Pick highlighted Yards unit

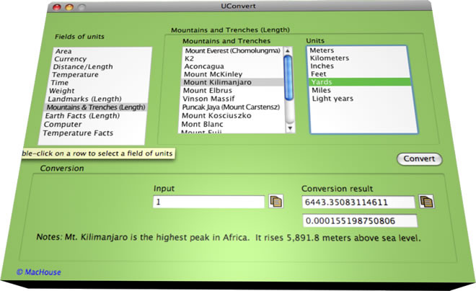(360, 82)
